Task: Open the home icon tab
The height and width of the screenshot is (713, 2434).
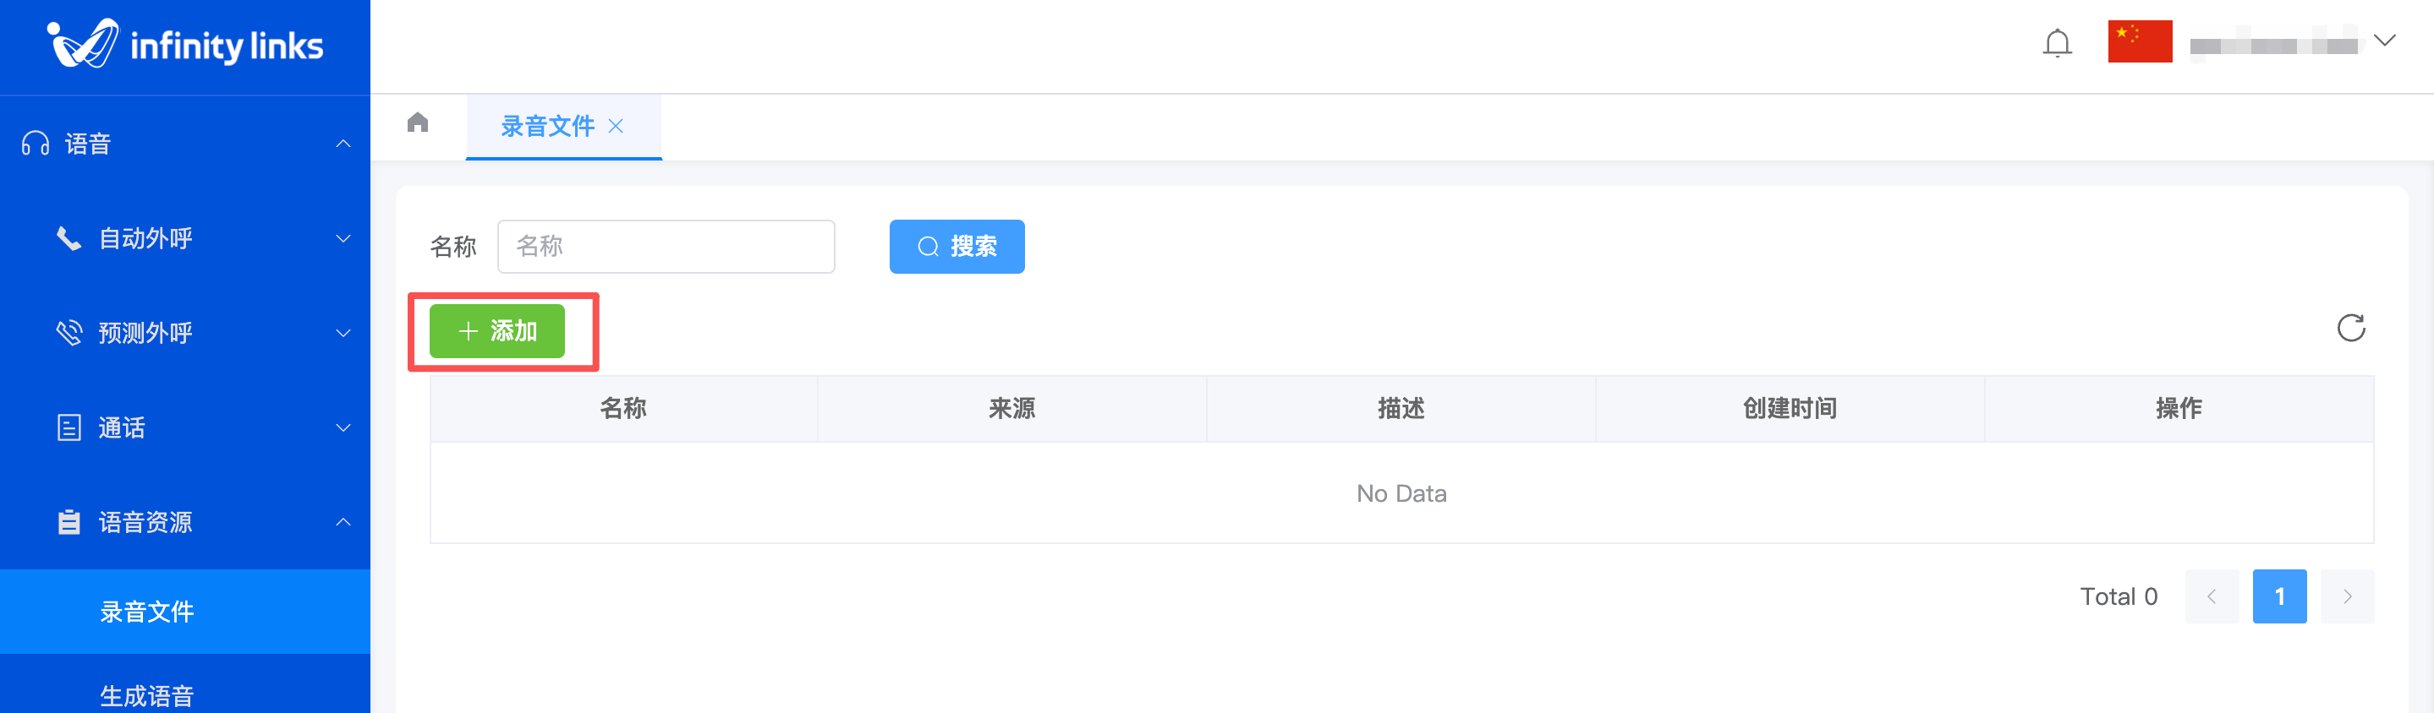Action: (x=418, y=122)
